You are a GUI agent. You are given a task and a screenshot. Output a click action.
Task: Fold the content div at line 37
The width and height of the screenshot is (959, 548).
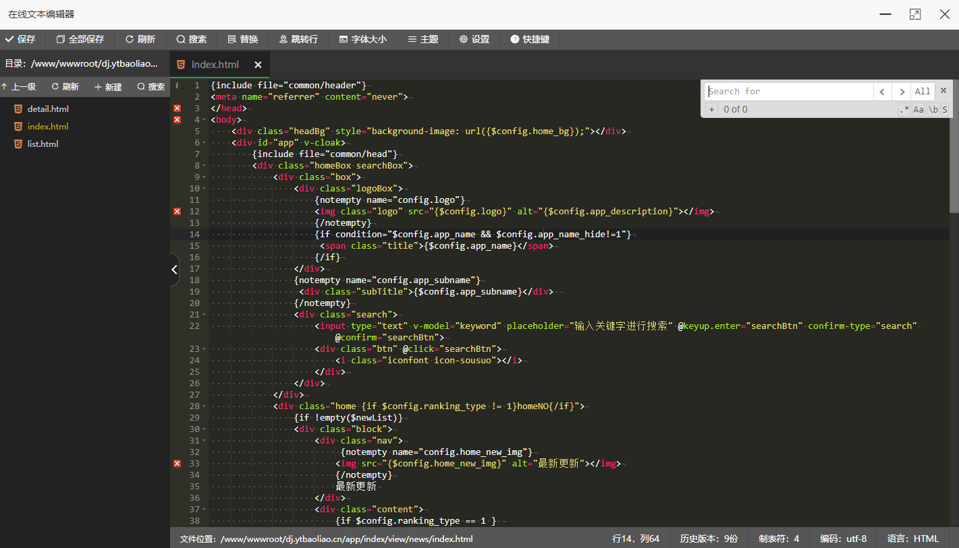[204, 510]
